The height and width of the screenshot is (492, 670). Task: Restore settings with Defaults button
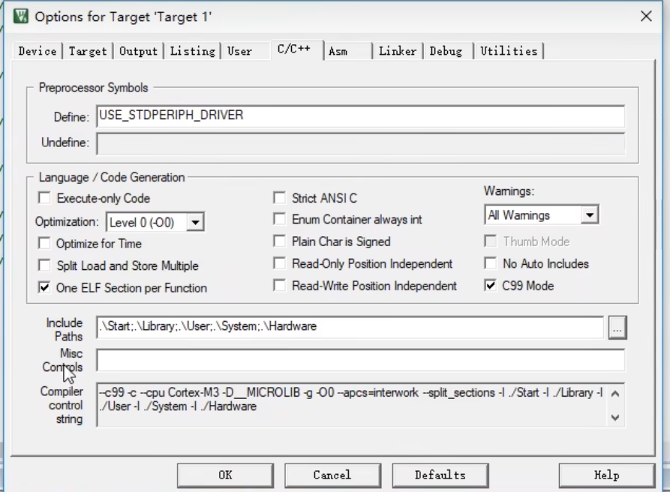click(x=440, y=475)
